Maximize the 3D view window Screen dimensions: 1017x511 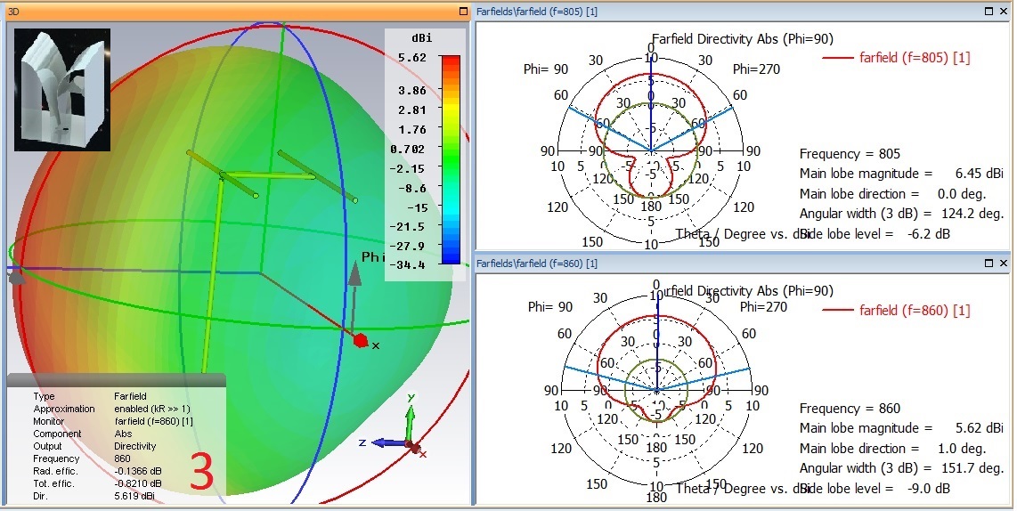tap(463, 11)
